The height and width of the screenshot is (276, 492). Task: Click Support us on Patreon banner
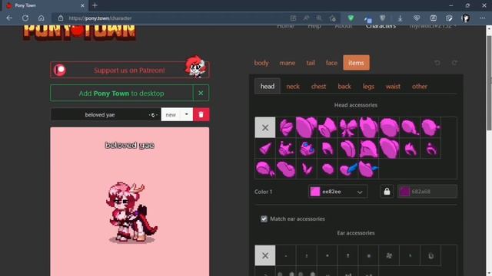tap(130, 70)
